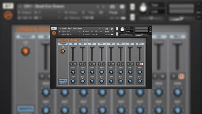Click the SN channel SND knob

tap(83, 72)
